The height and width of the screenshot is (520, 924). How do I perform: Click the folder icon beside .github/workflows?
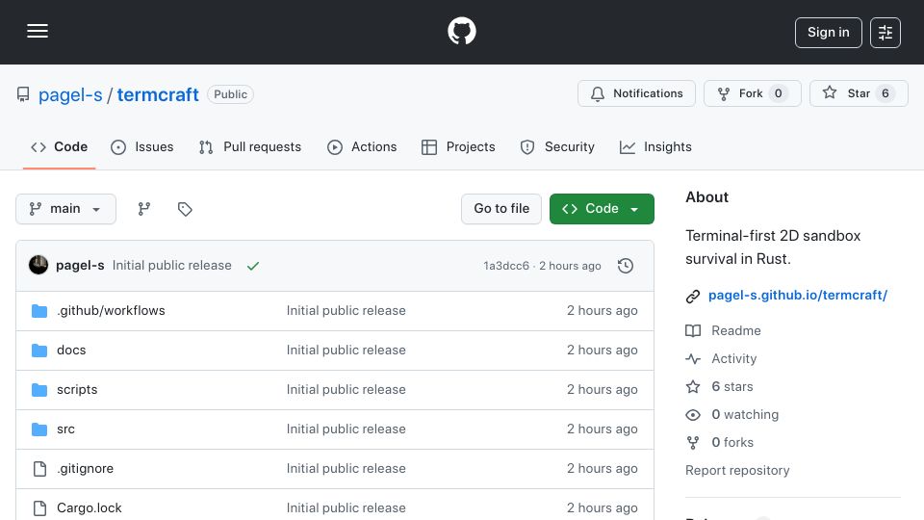pos(39,311)
